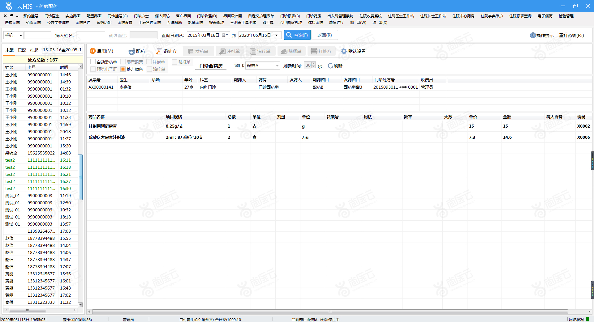Click the 发药单 toolbar button
This screenshot has height=322, width=594.
(198, 51)
